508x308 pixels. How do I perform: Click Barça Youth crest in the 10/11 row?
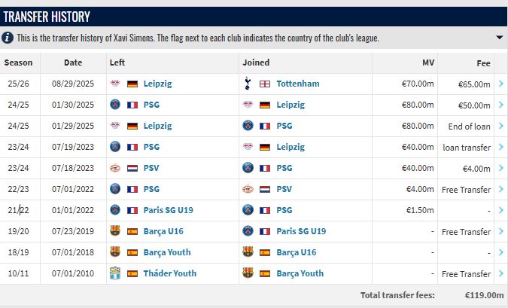[x=248, y=273]
